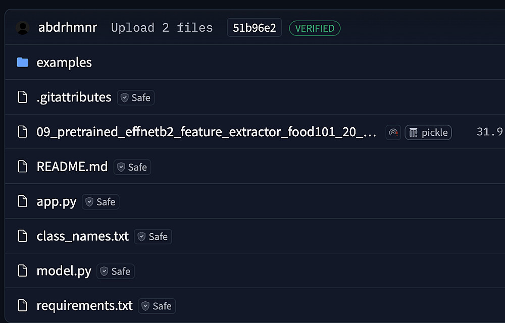Open the abdrhmnr user profile link
Screen dimensions: 505x323
pos(68,28)
